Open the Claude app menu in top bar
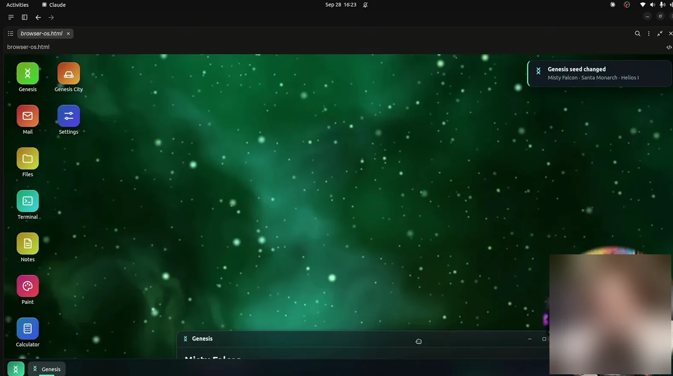This screenshot has height=376, width=673. pyautogui.click(x=54, y=5)
